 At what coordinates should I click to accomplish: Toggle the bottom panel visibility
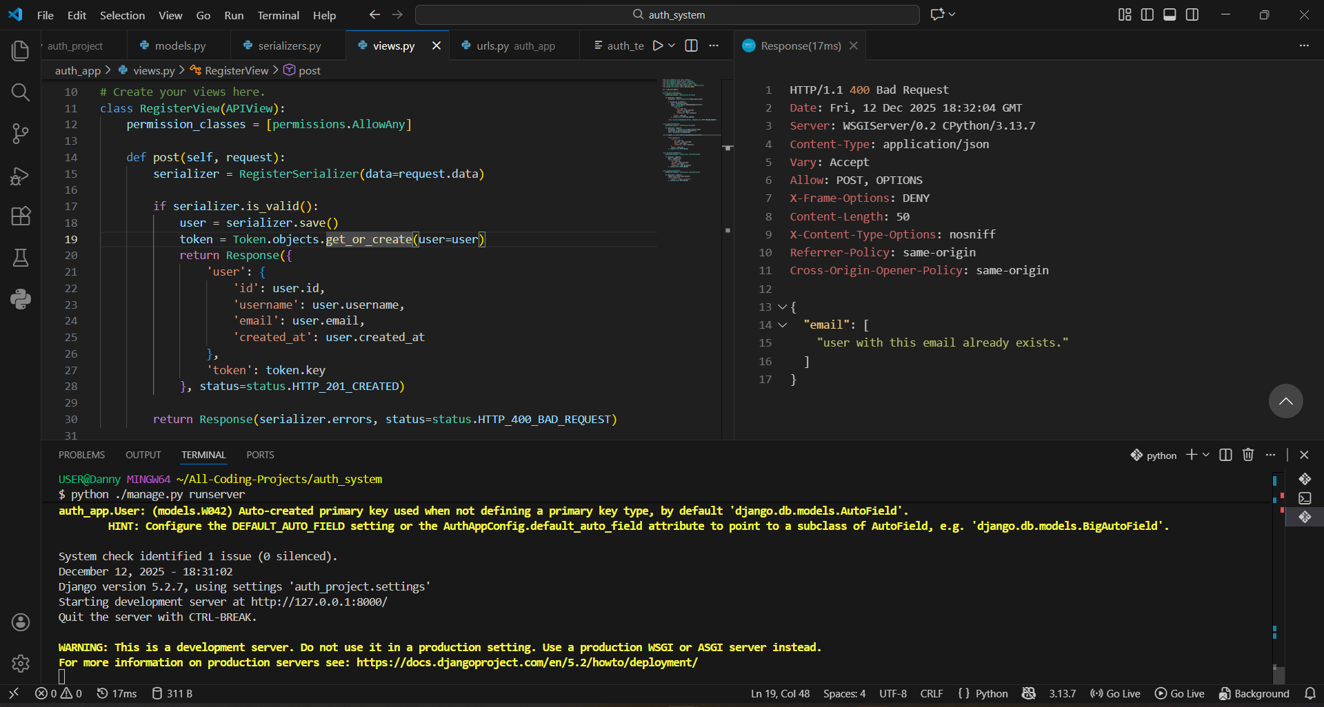[x=1170, y=14]
